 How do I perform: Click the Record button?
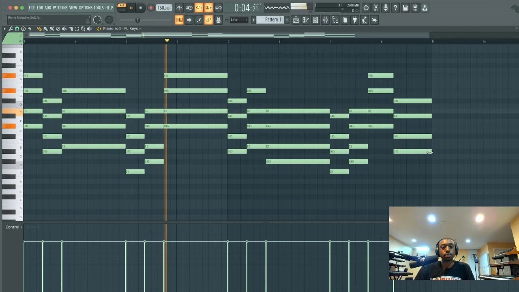click(x=150, y=8)
